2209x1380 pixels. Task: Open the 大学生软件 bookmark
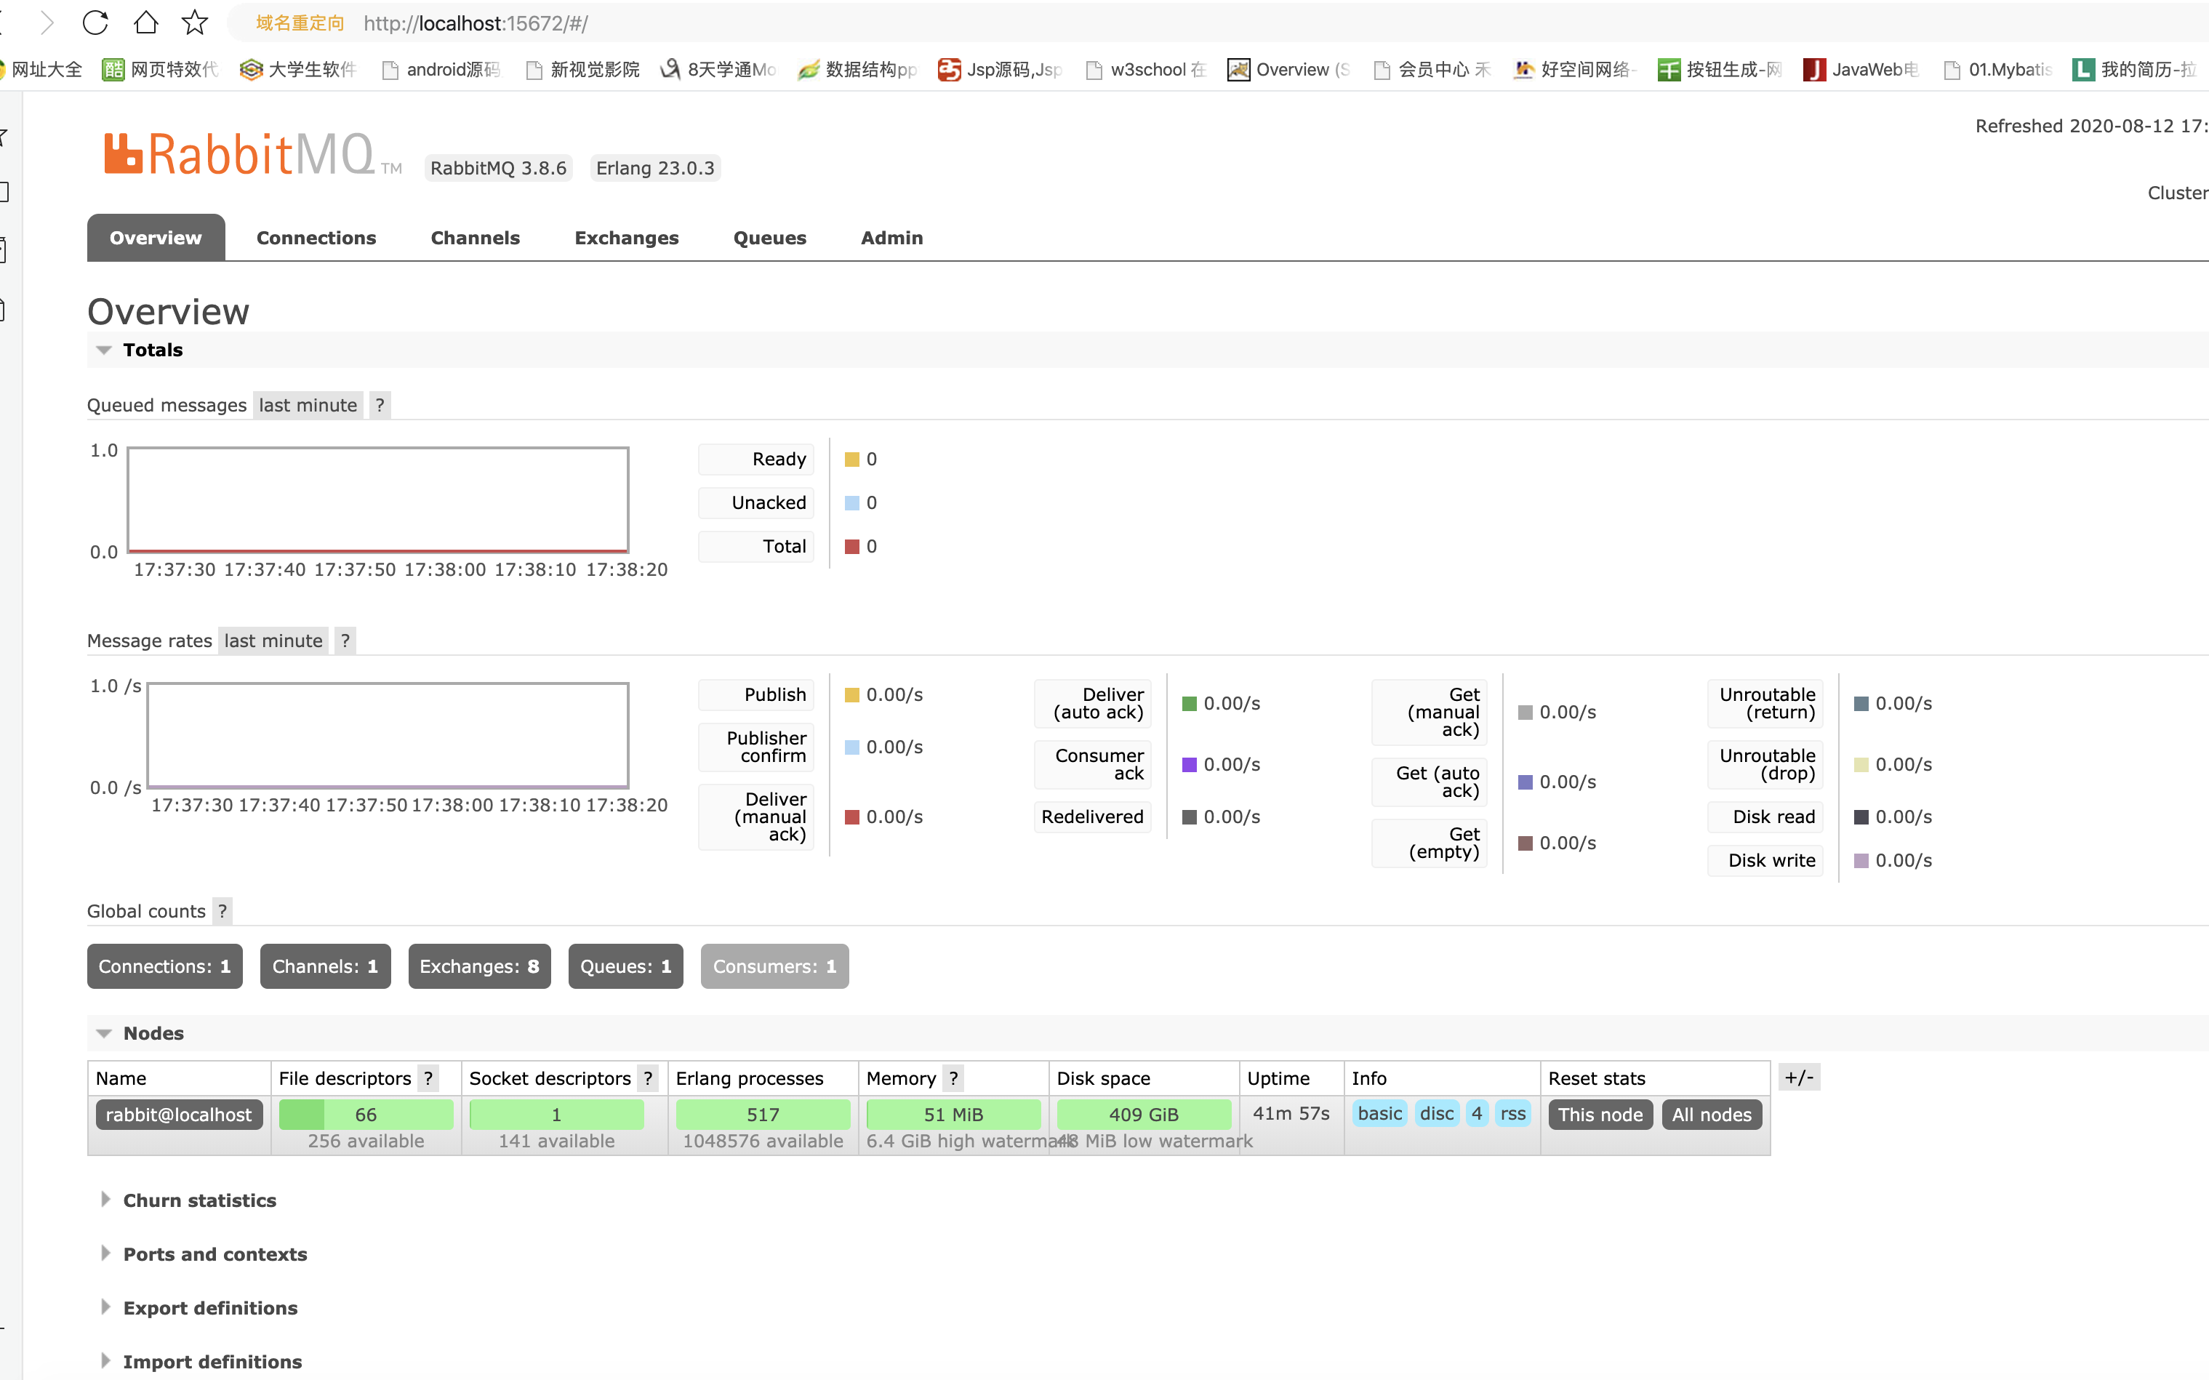pos(297,69)
